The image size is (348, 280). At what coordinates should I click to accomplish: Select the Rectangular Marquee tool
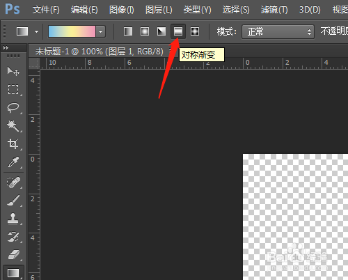coord(13,89)
